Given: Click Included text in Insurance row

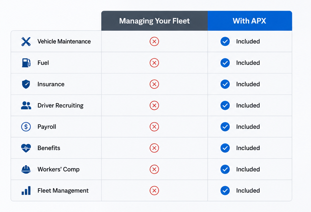Looking at the screenshot, I should pos(248,84).
